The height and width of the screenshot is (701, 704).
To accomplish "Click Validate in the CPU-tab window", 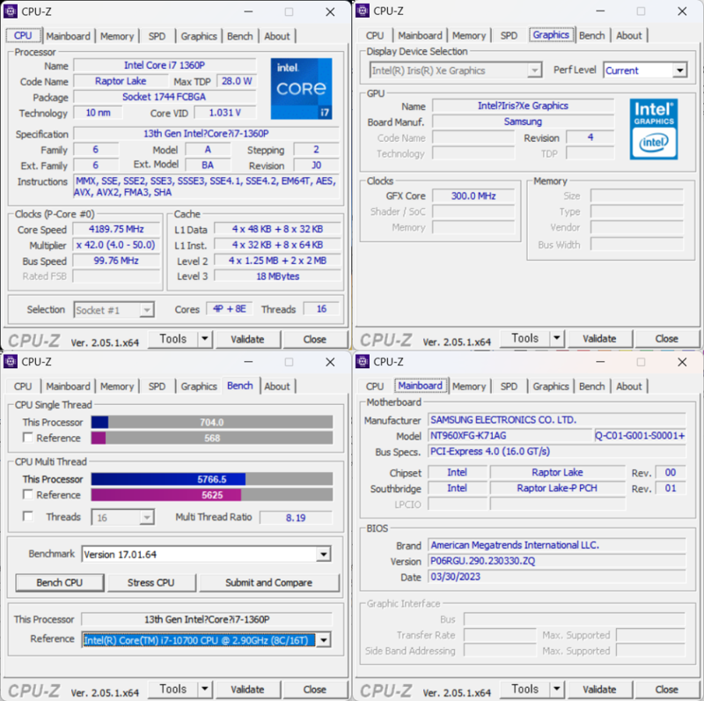I will pos(248,339).
